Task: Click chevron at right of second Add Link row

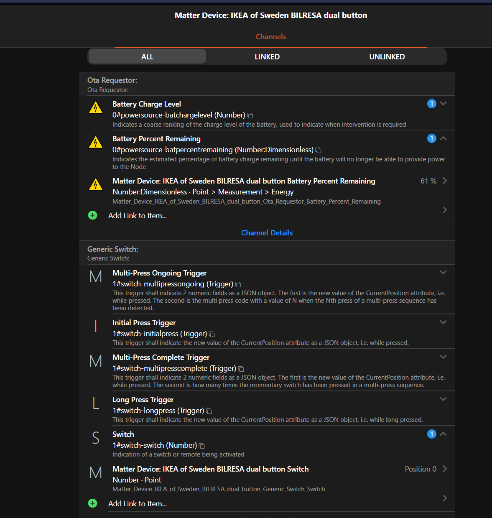Action: point(445,498)
